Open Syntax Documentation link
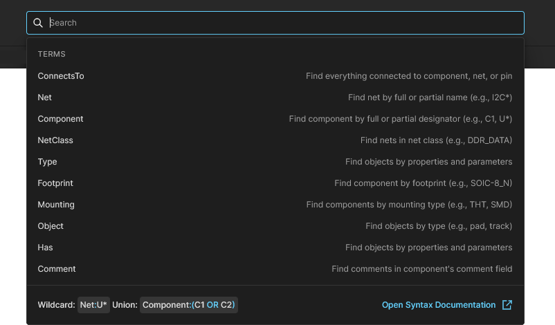Viewport: 555px width, 325px height. (x=439, y=305)
